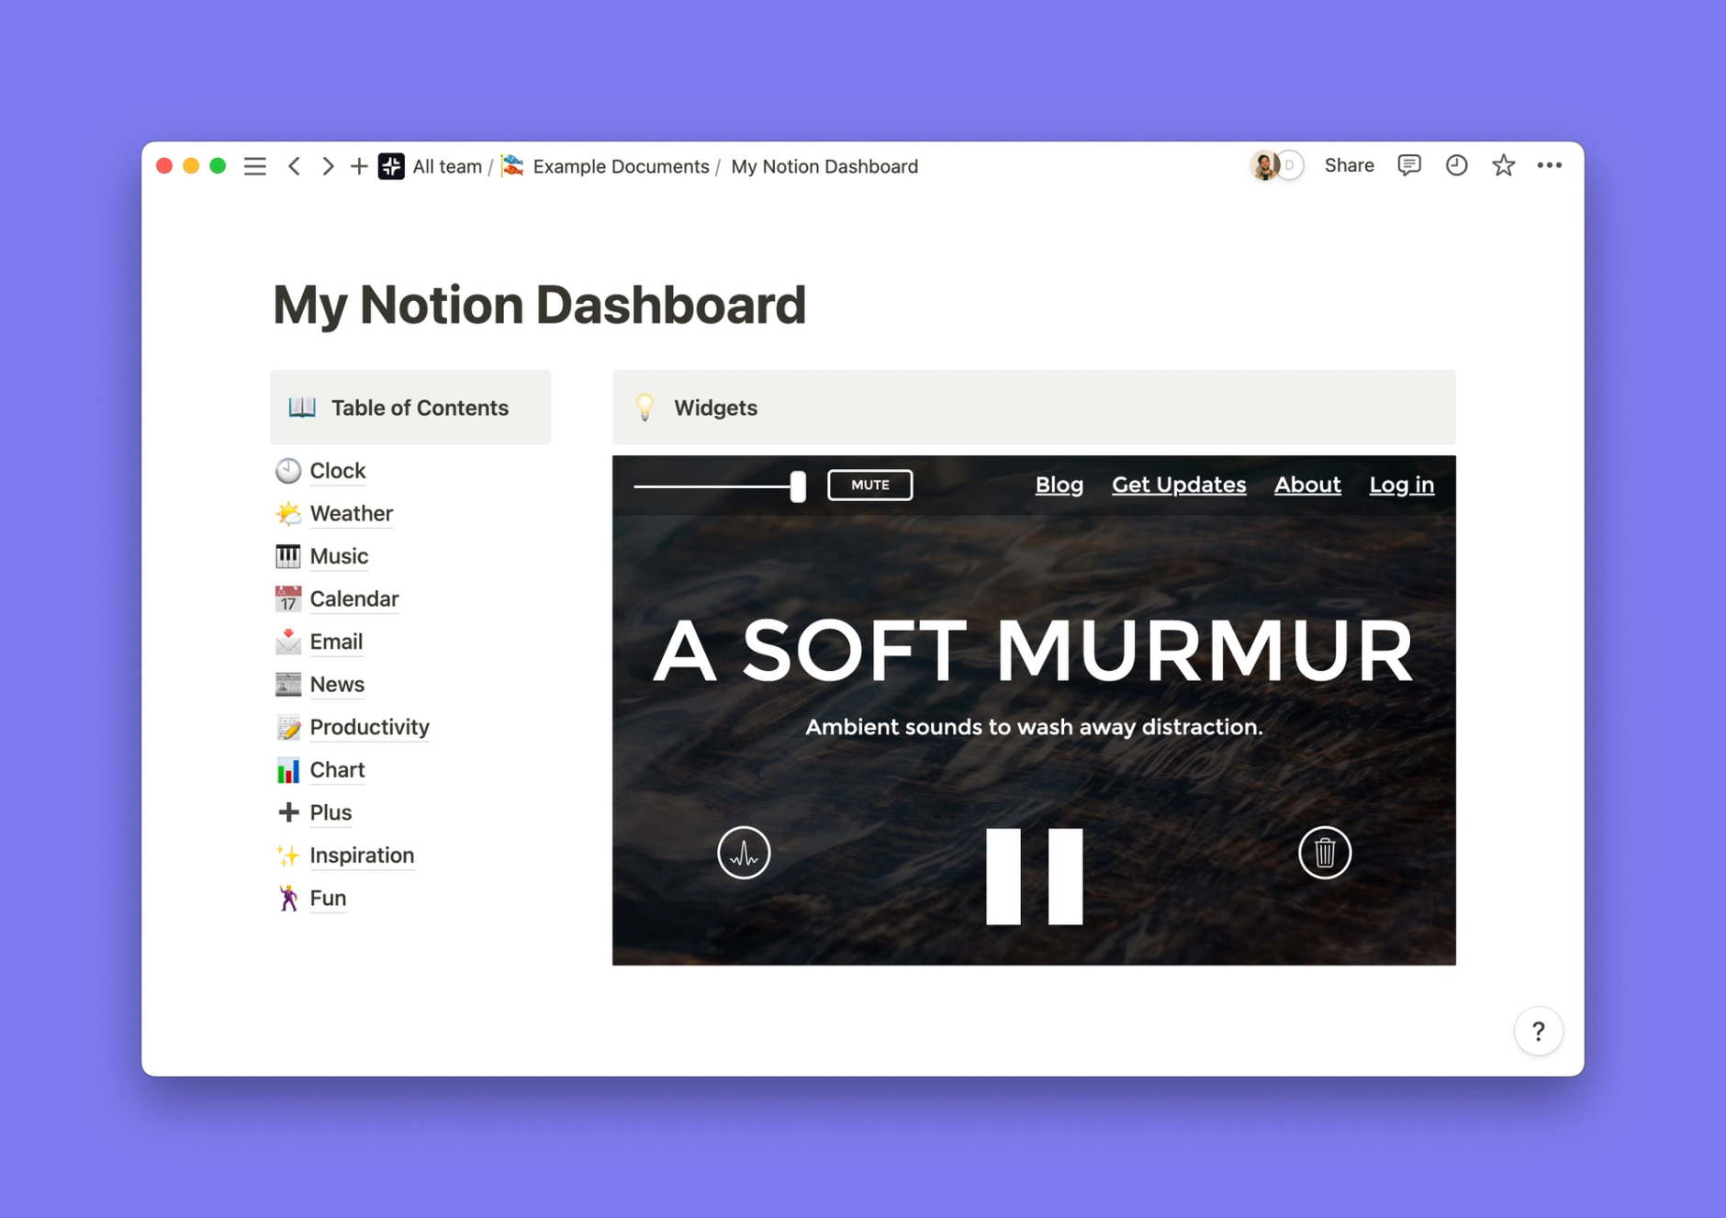
Task: Click the volume slider handle
Action: click(799, 486)
